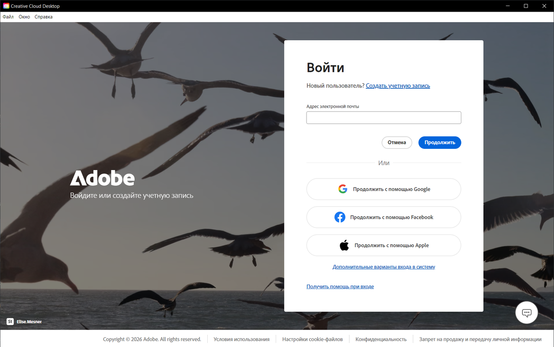Screen dimensions: 554x347
Task: Click the blue Продолжить button
Action: pyautogui.click(x=440, y=142)
